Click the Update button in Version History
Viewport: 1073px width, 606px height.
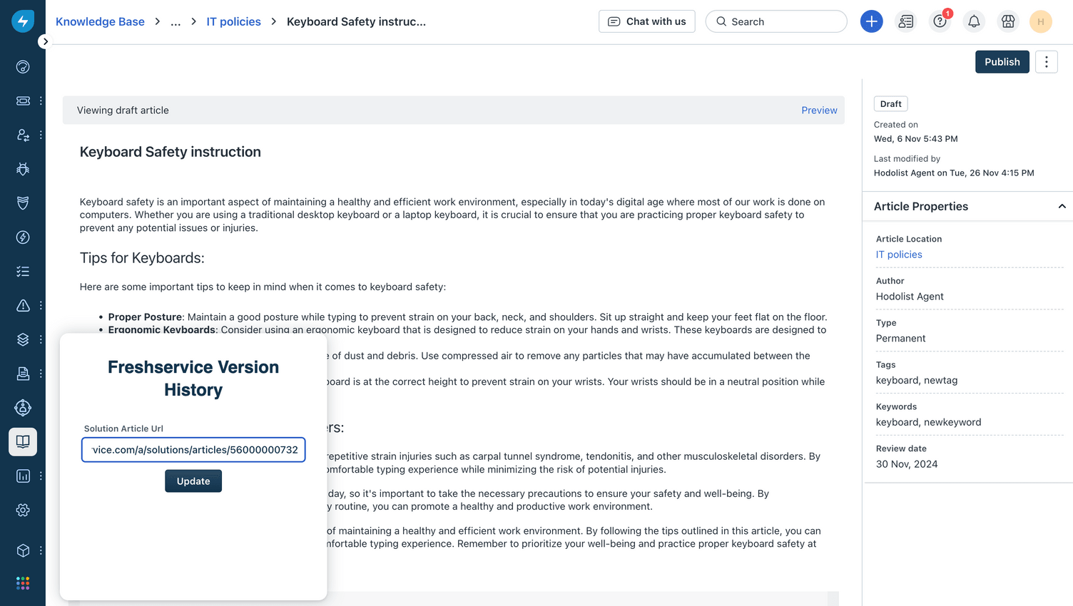(193, 481)
